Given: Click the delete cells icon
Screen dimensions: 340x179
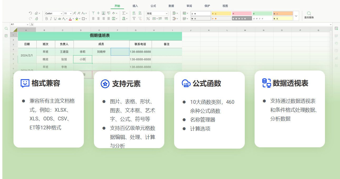Looking at the screenshot, I should coord(174,18).
